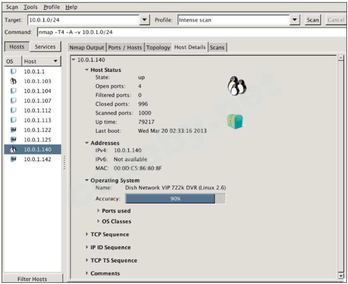Viewport: 348px width, 284px height.
Task: Switch to the Nmap Output tab
Action: [87, 47]
